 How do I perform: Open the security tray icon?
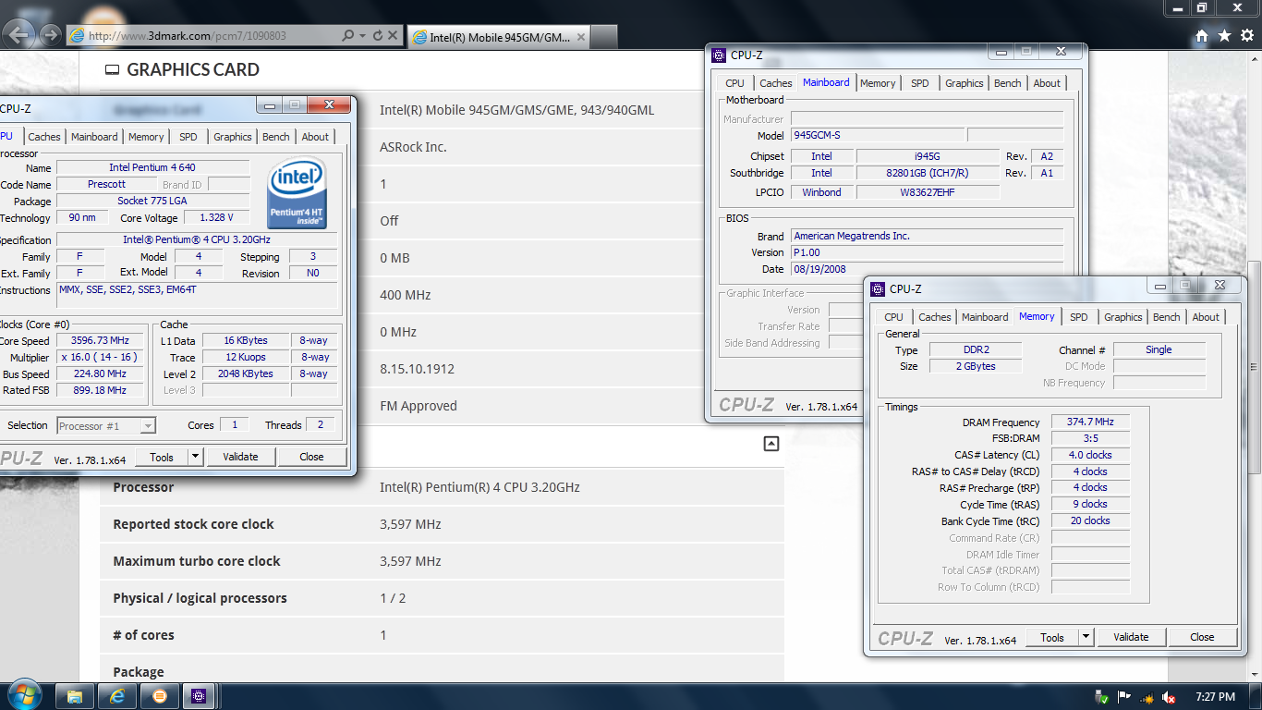point(1101,697)
